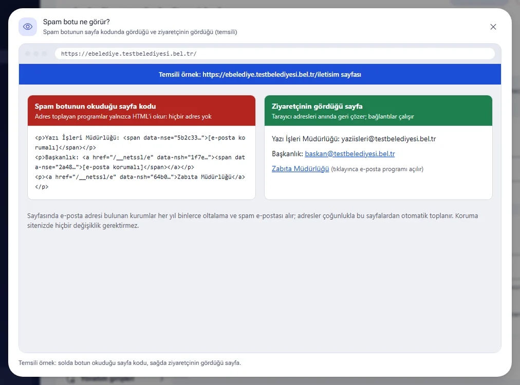Click the eye icon in the dialog header
This screenshot has width=520, height=385.
pyautogui.click(x=28, y=27)
